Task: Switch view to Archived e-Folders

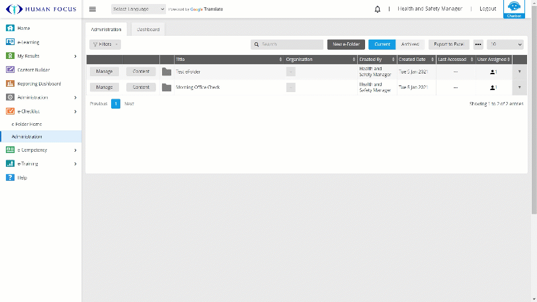Action: pyautogui.click(x=410, y=44)
